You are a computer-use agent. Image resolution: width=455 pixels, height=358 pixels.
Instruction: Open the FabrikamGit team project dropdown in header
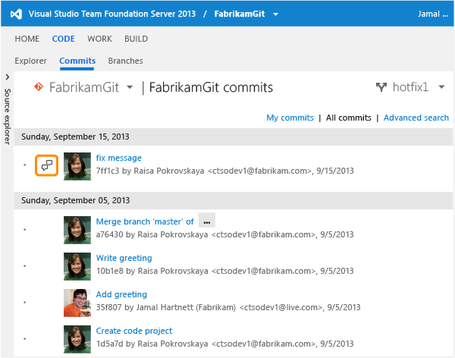[x=276, y=14]
